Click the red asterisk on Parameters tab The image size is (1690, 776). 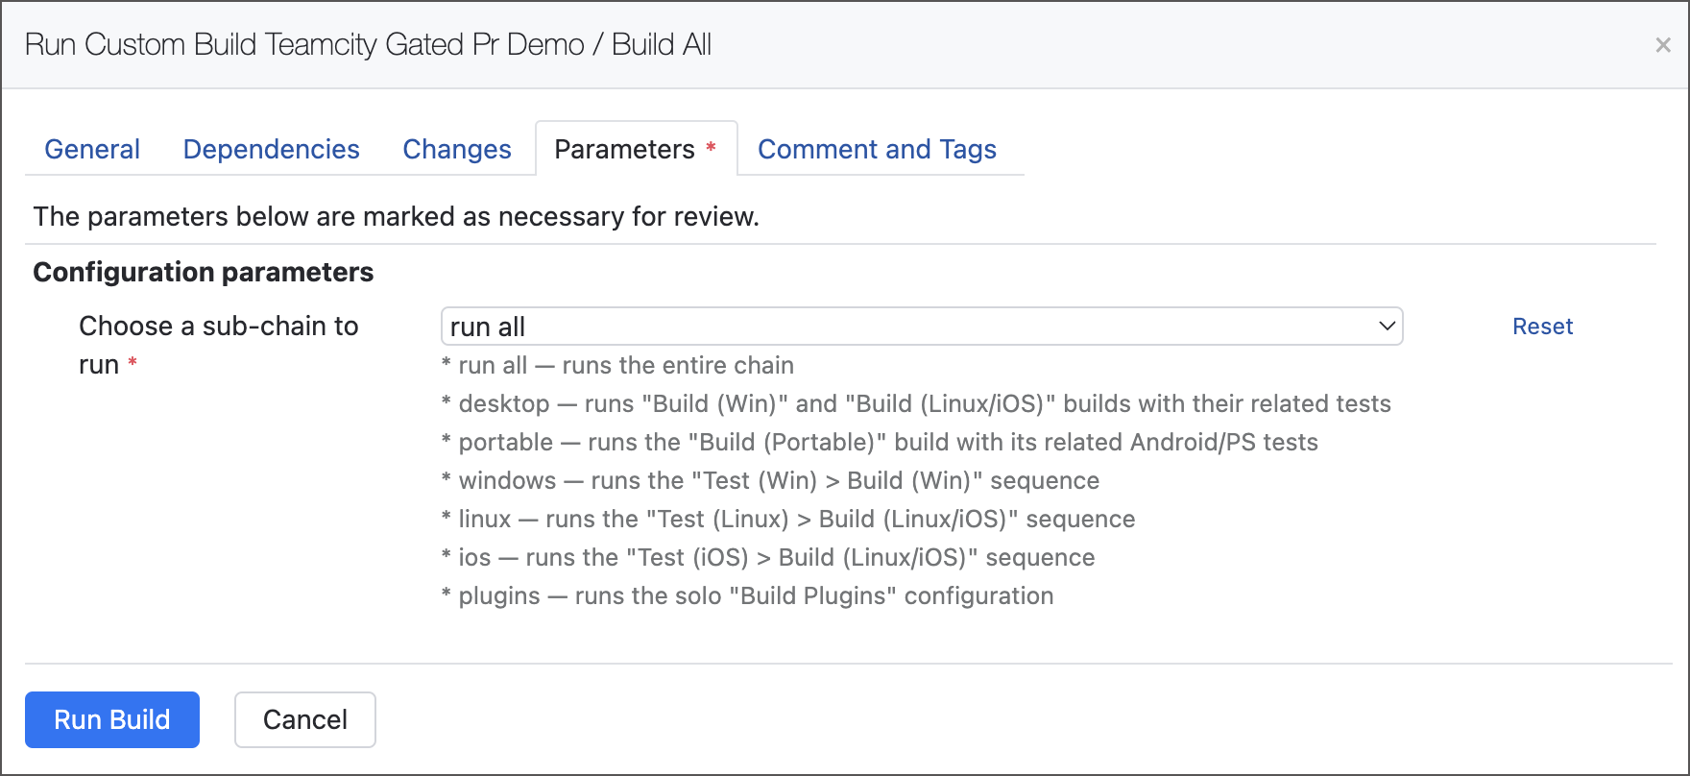tap(712, 147)
